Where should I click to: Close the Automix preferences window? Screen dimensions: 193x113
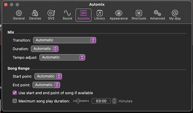click(x=6, y=4)
